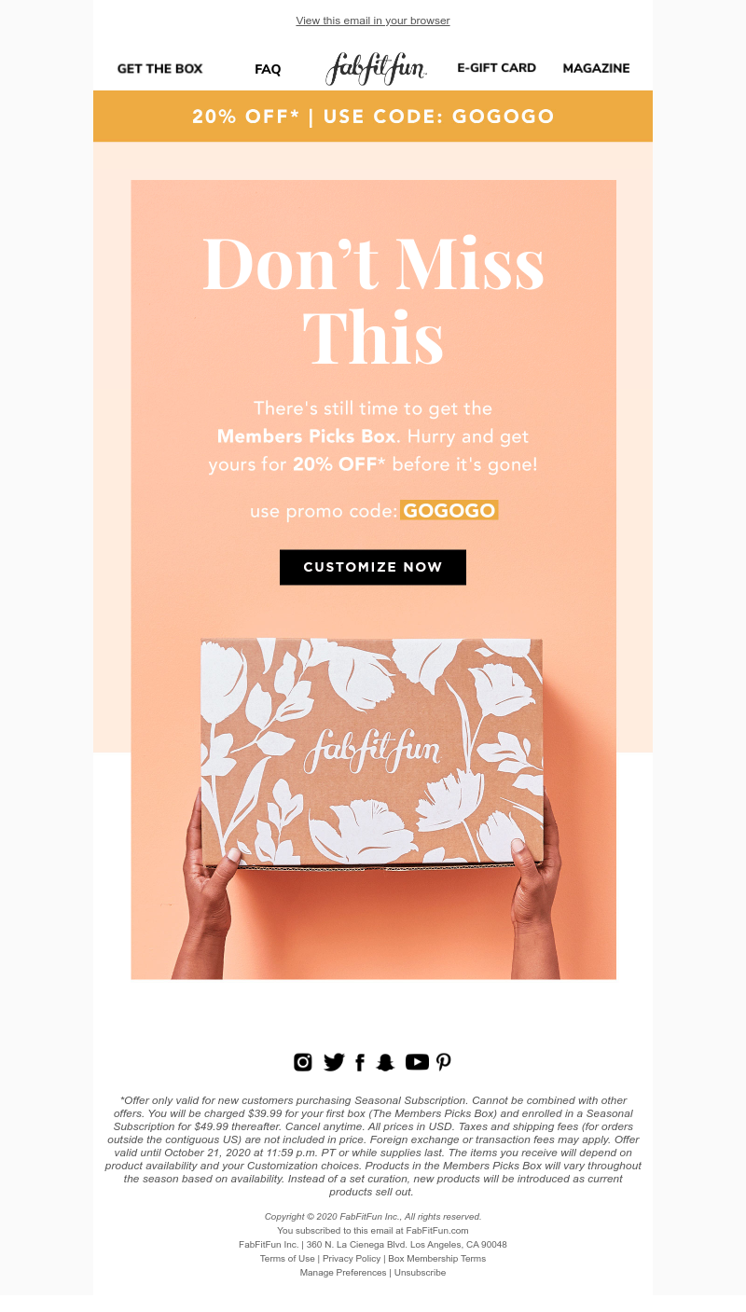Open the Snapchat ghost icon

(x=385, y=1062)
